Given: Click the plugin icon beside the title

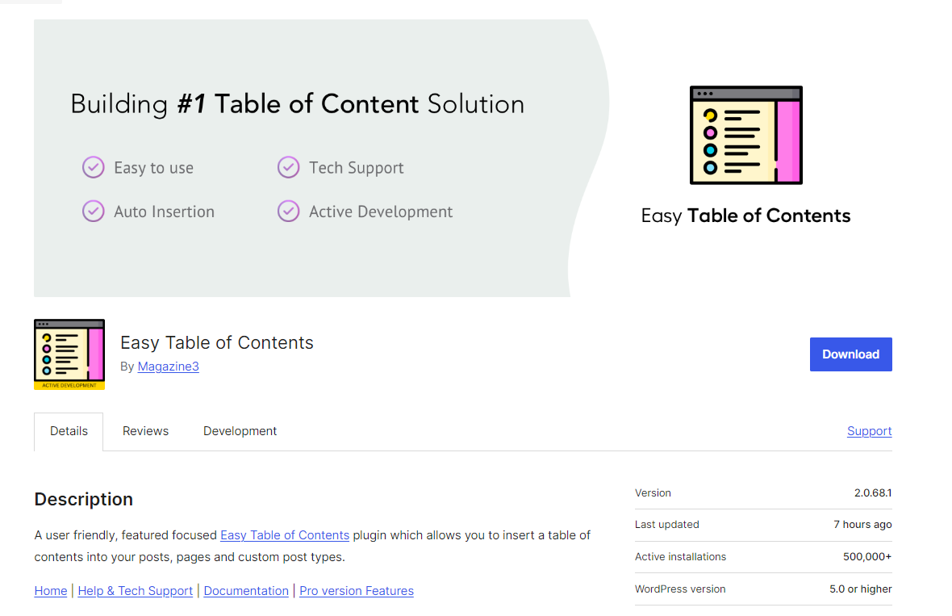Looking at the screenshot, I should point(69,354).
